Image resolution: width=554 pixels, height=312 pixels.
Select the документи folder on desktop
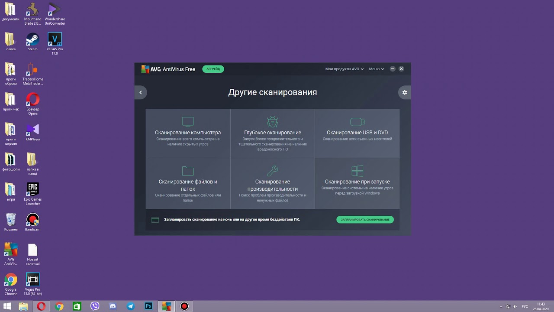(x=10, y=12)
